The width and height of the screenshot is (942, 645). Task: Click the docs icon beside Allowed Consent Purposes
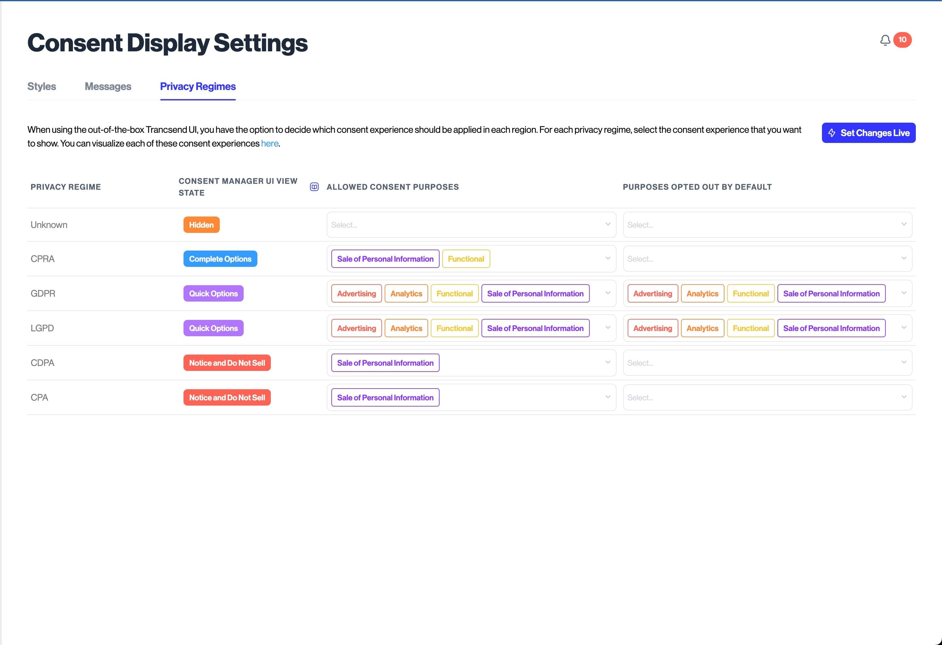click(314, 187)
